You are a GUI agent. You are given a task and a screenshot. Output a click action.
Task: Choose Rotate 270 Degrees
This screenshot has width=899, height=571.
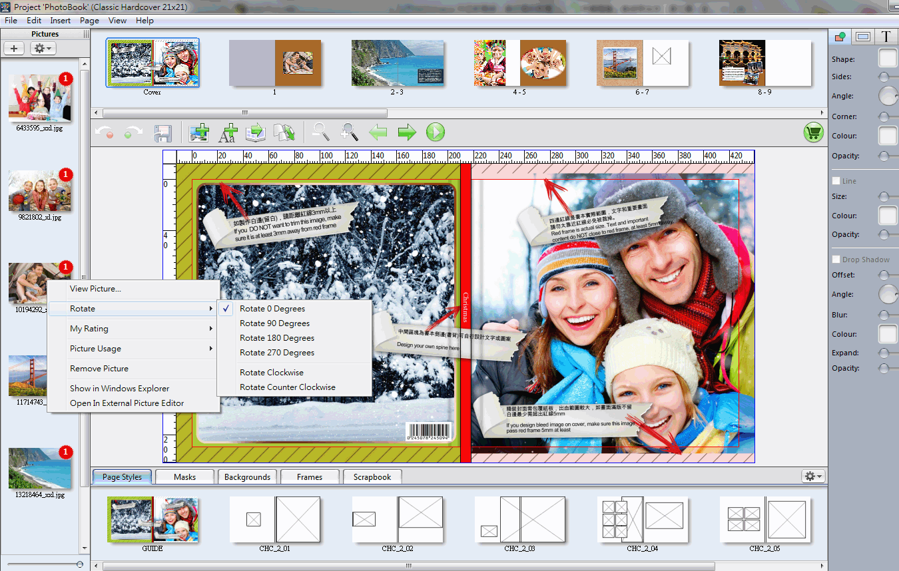click(x=294, y=353)
